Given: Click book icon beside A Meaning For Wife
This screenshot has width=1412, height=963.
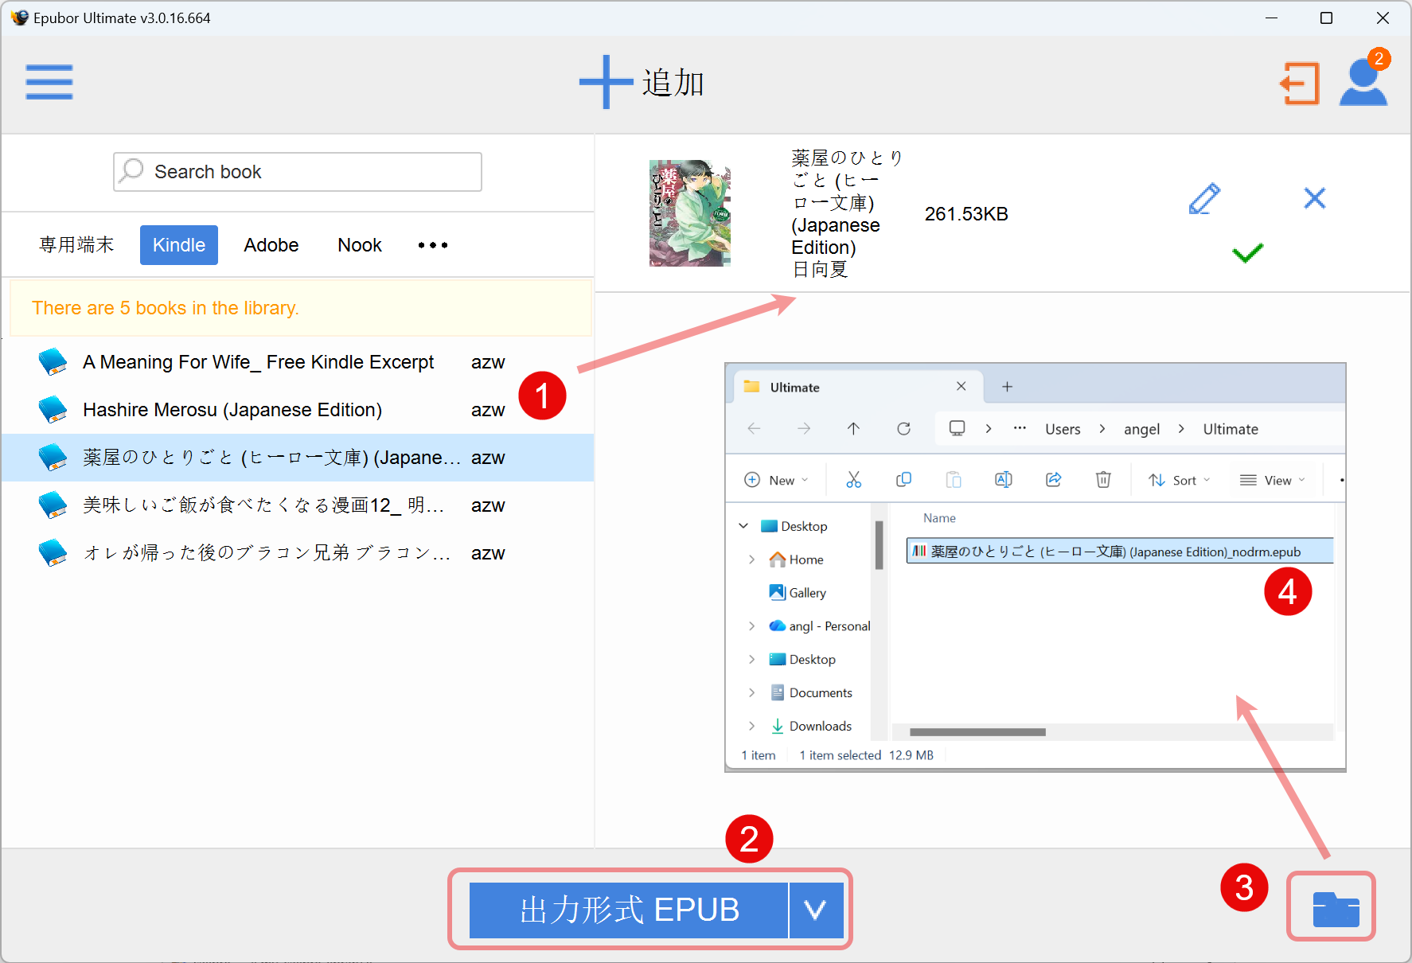Looking at the screenshot, I should (x=53, y=362).
